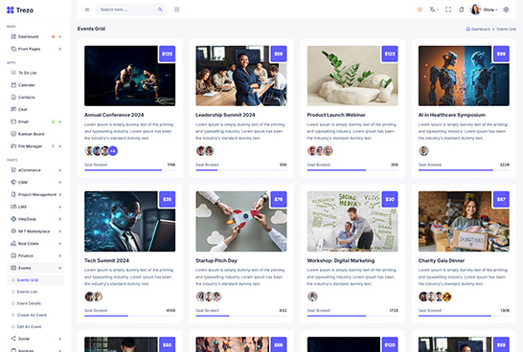Expand the Dashboard sidebar menu

click(x=35, y=36)
